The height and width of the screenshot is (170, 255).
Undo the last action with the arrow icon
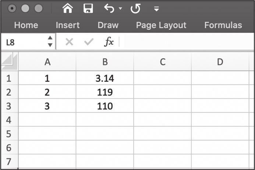[x=109, y=8]
